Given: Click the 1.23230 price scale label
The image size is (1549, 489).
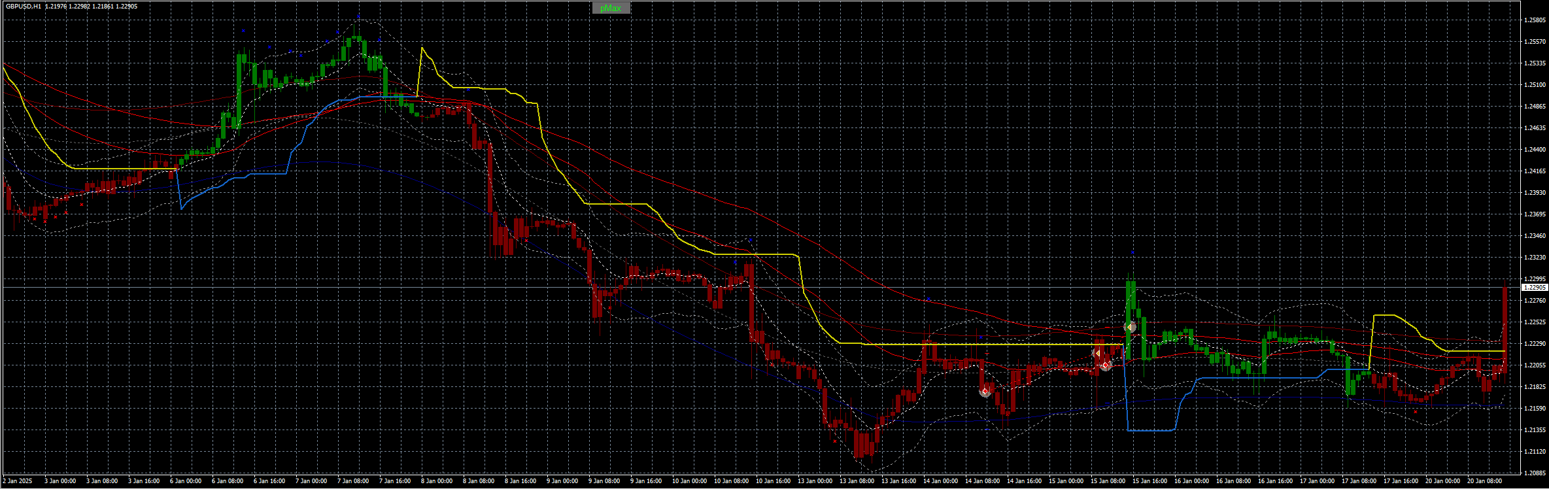Looking at the screenshot, I should 1537,258.
